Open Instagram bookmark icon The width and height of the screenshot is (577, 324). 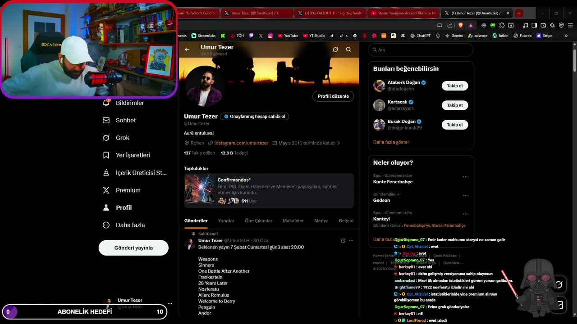[270, 36]
